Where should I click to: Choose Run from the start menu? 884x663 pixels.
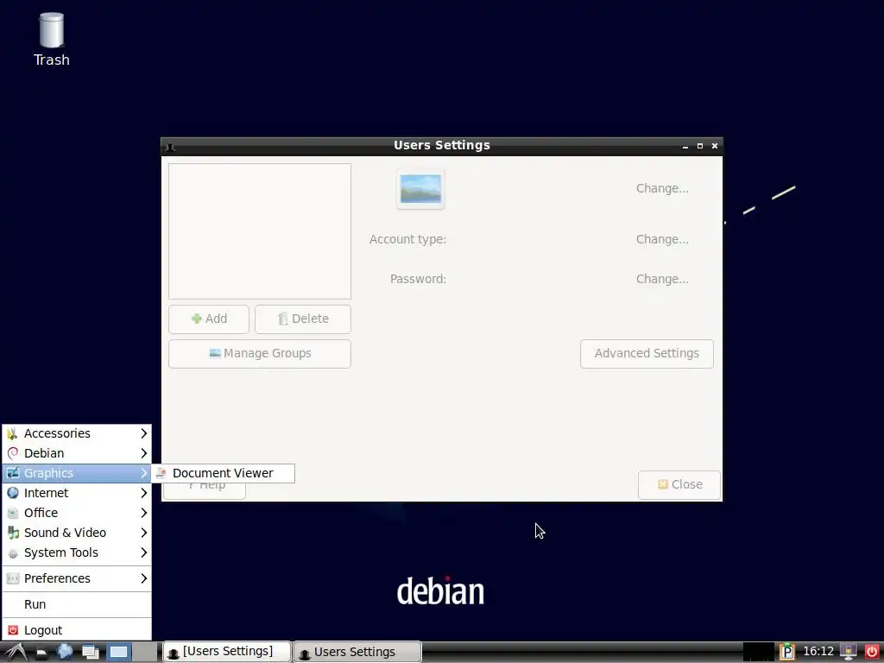point(77,604)
